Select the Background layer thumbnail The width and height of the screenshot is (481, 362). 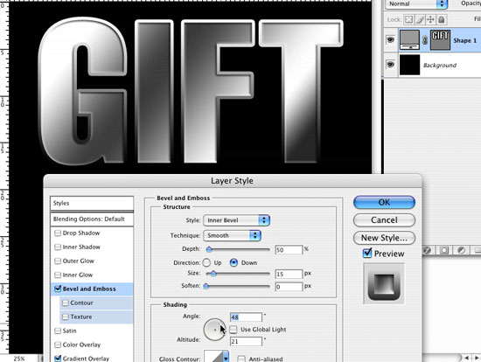[x=409, y=65]
